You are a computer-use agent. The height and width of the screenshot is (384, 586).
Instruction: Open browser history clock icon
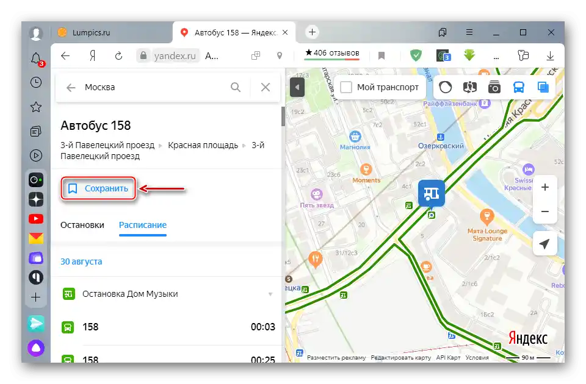[x=36, y=82]
